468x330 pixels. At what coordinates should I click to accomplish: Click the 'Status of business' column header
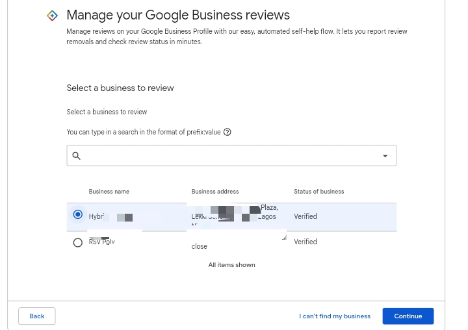point(318,192)
